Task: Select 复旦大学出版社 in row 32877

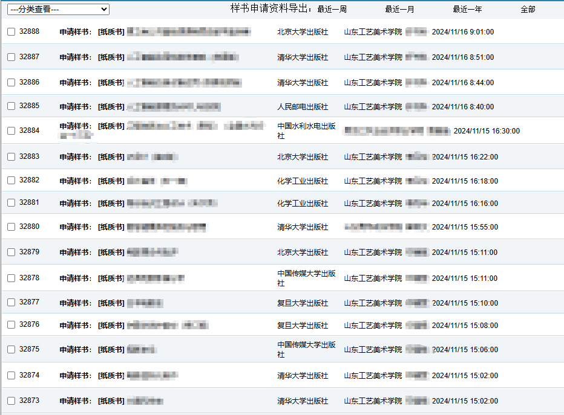Action: pos(303,303)
